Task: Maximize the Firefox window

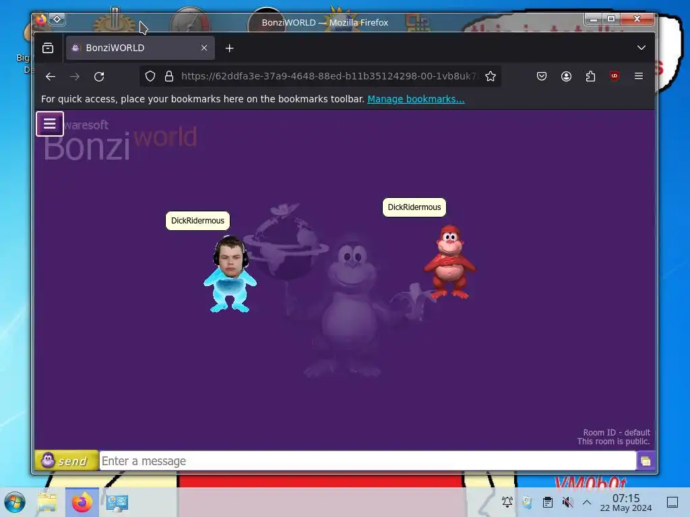Action: pos(611,19)
